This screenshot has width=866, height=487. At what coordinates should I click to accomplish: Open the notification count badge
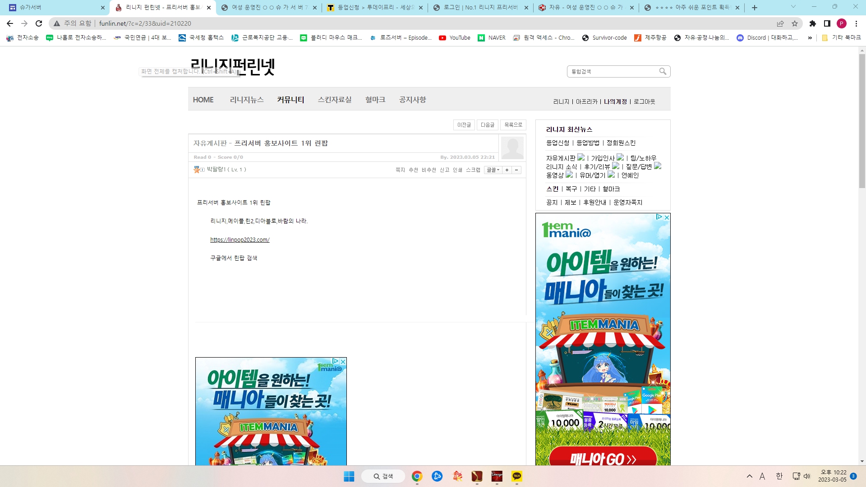pyautogui.click(x=853, y=476)
